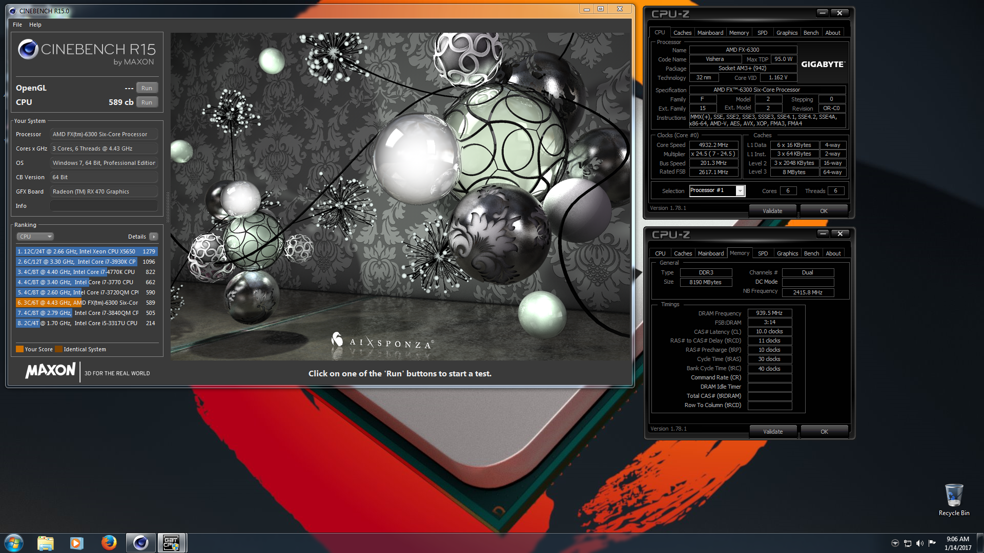Show hidden system tray icons
Screen dimensions: 984x553
(x=895, y=543)
